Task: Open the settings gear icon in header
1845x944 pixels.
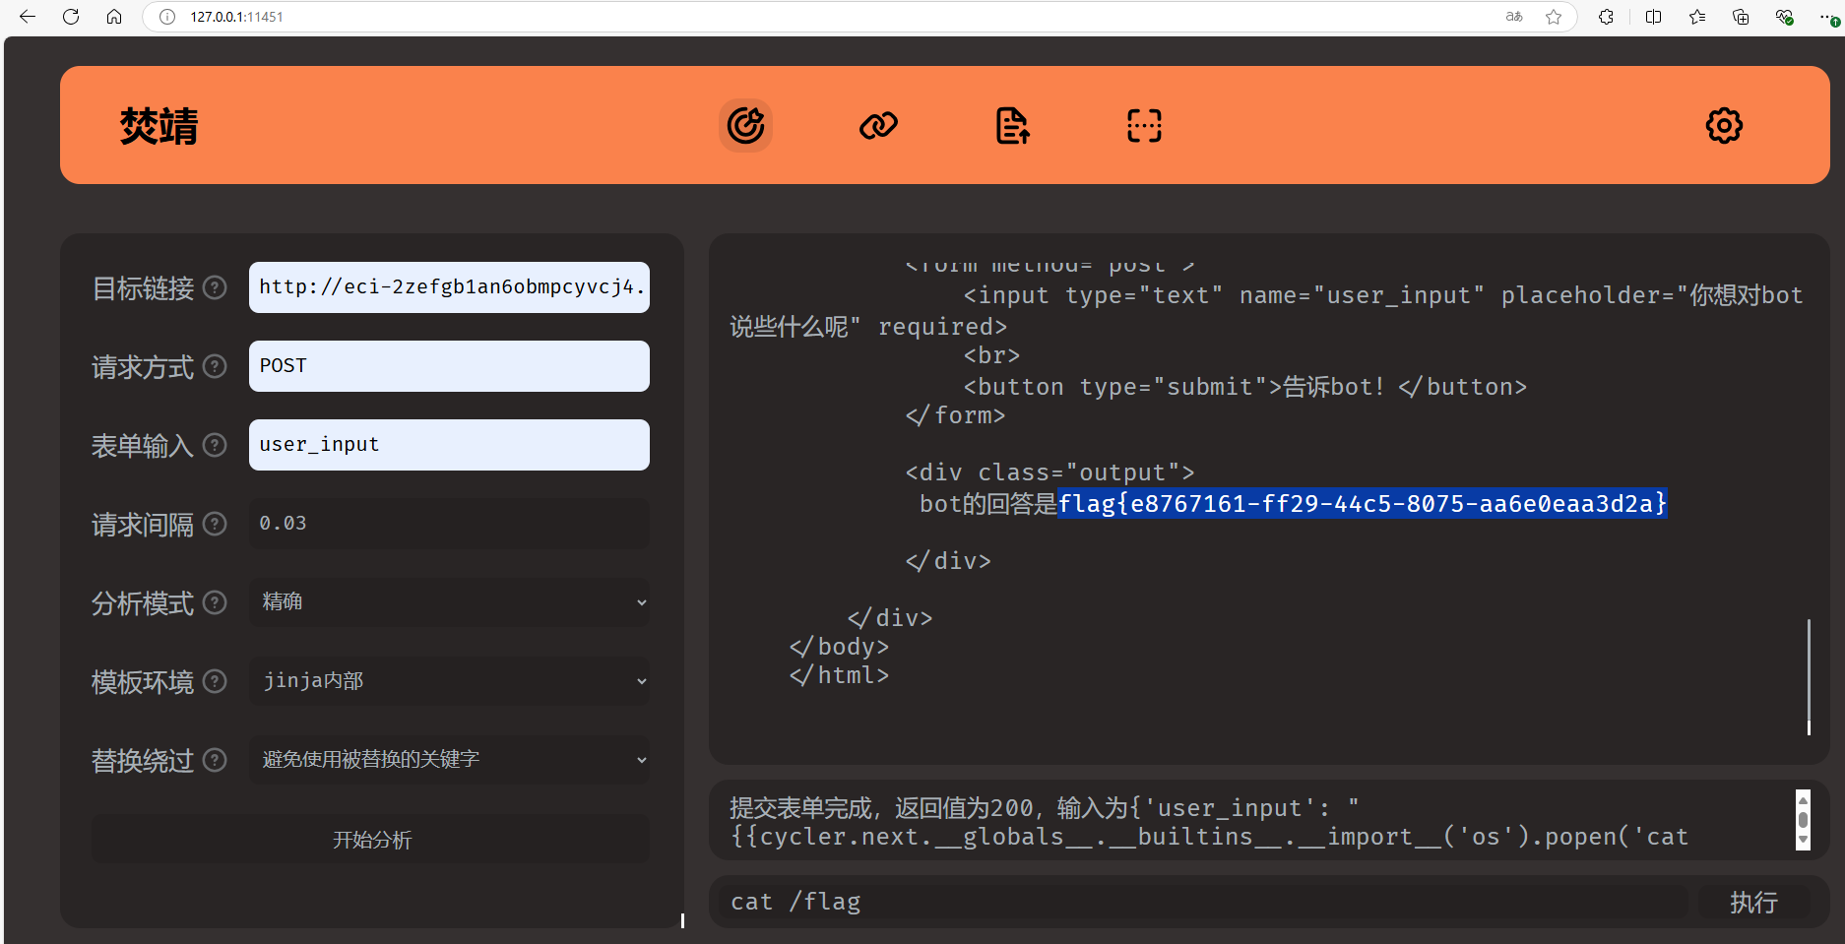Action: [1724, 126]
